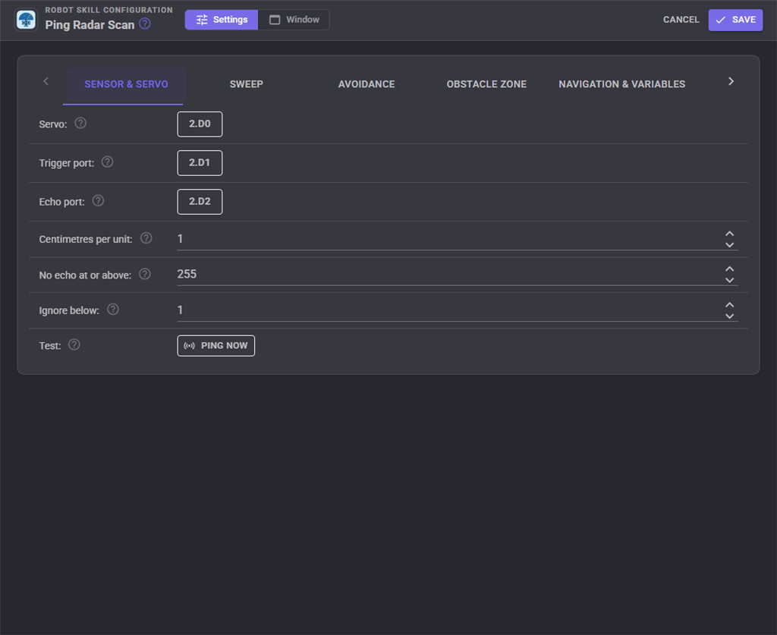This screenshot has width=777, height=635.
Task: Save the skill configuration
Action: coord(735,20)
